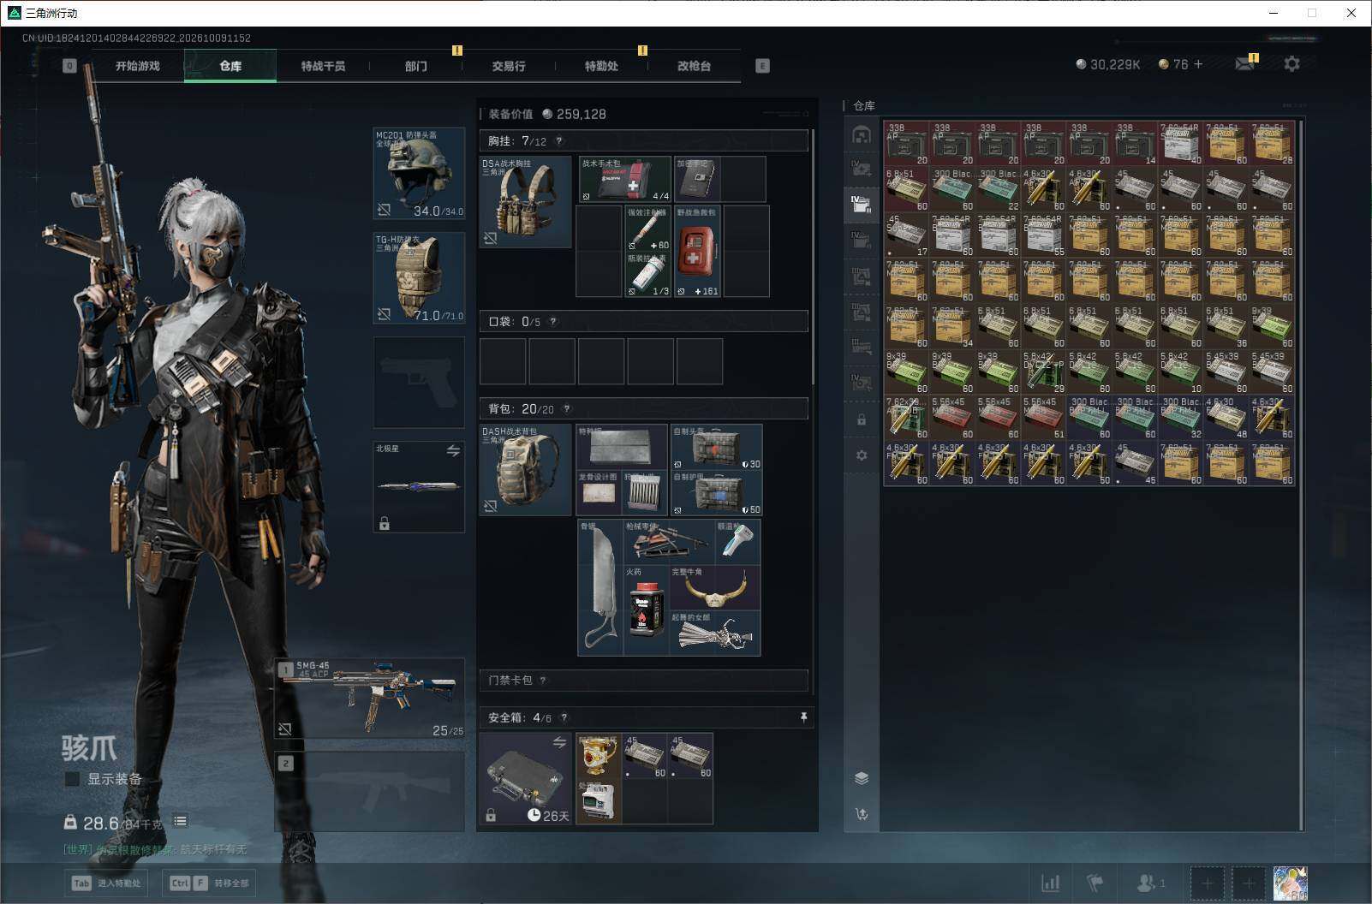
Task: Open the warehouse sidebar gear settings
Action: [862, 455]
